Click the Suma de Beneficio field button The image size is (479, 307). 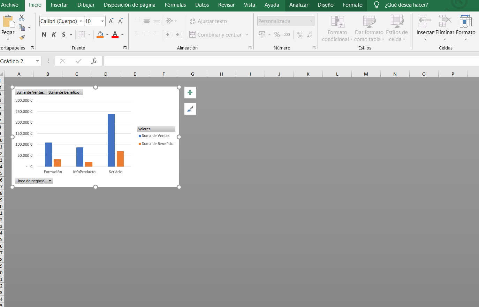point(65,92)
